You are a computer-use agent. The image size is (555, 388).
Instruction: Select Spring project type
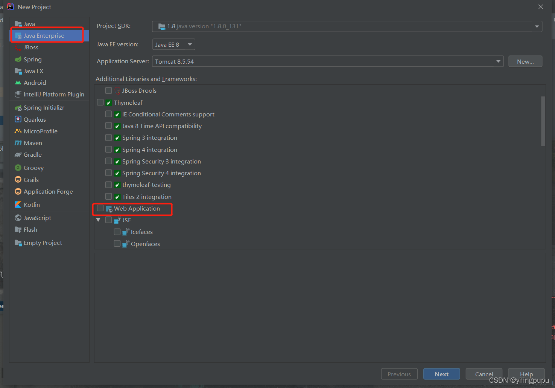point(49,59)
